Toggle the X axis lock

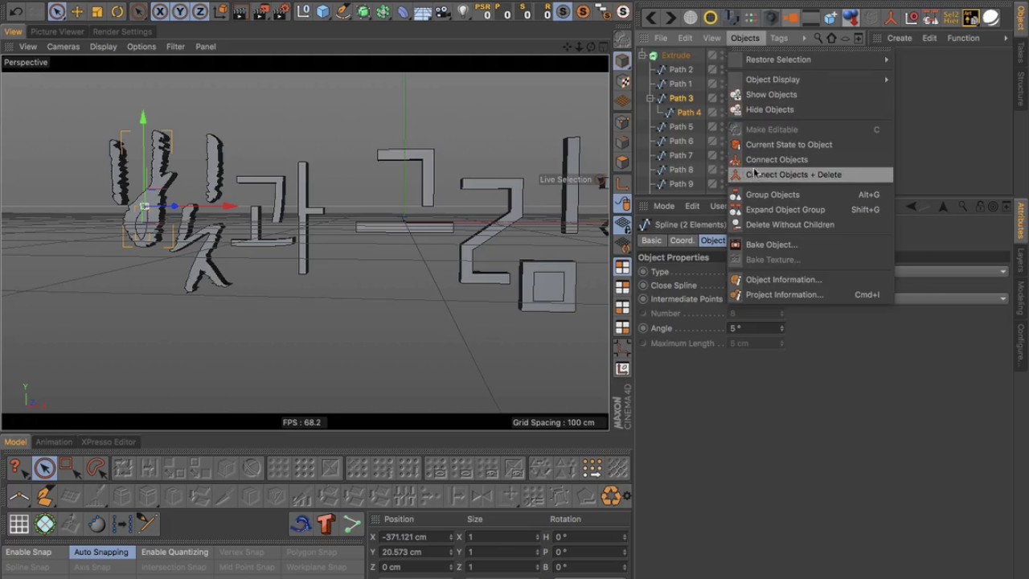point(160,12)
